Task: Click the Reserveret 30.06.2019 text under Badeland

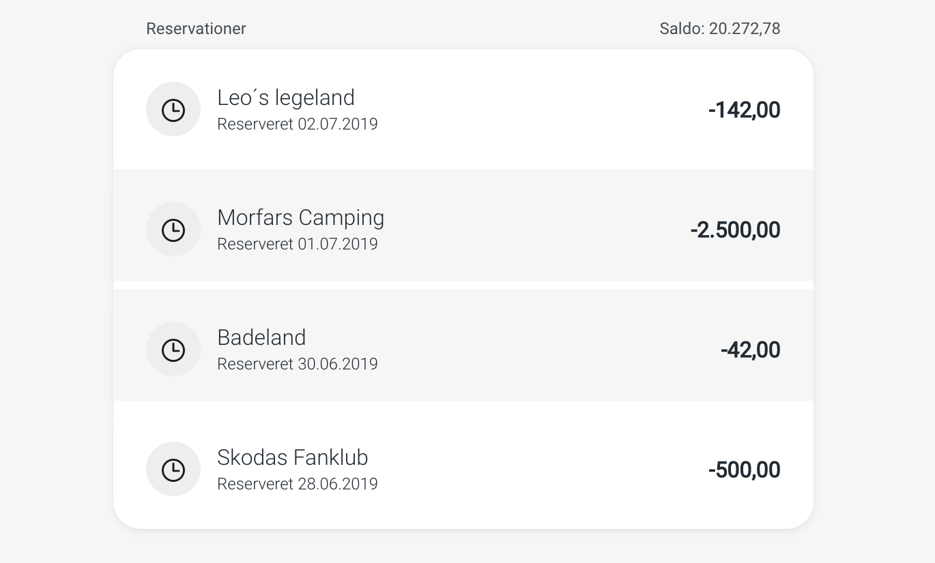Action: (298, 363)
